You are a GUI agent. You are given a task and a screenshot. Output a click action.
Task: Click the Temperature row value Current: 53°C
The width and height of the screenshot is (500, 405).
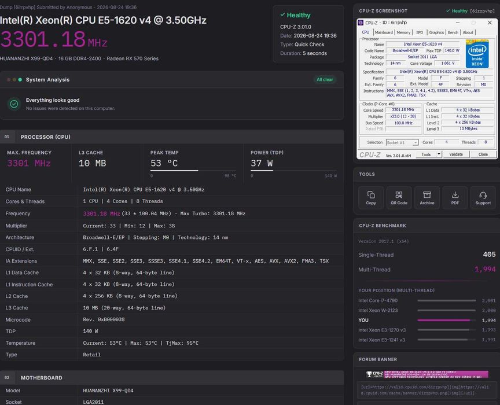[141, 343]
